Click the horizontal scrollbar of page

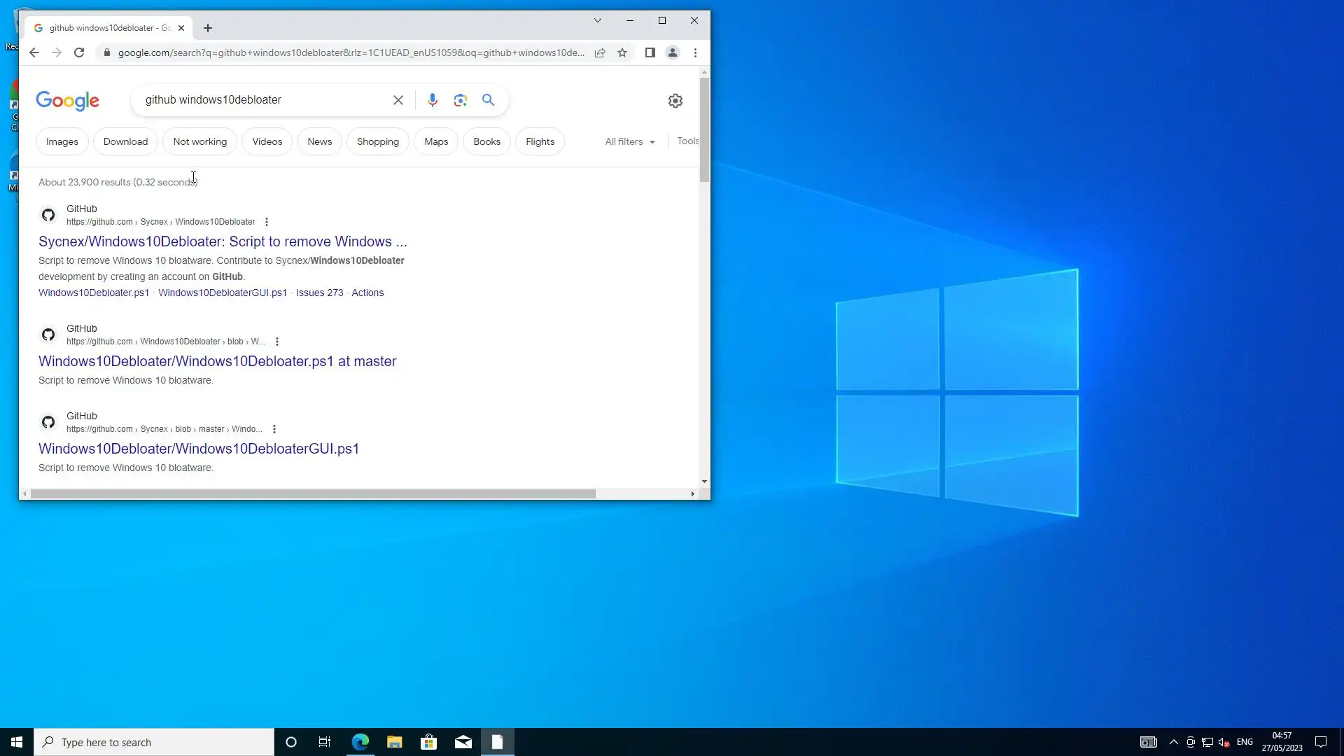(x=313, y=494)
